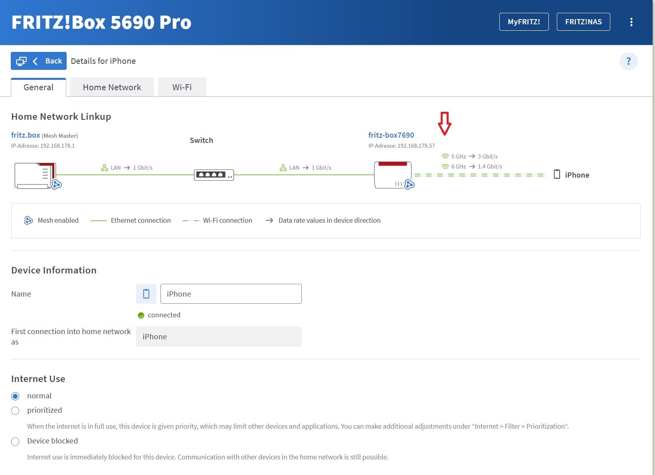Click the mesh badge on fritz-box7690
This screenshot has height=475, width=655.
410,184
